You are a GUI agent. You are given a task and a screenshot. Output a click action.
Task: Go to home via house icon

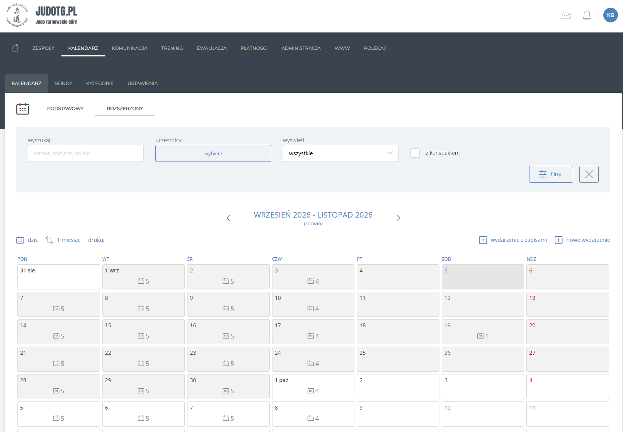(15, 48)
